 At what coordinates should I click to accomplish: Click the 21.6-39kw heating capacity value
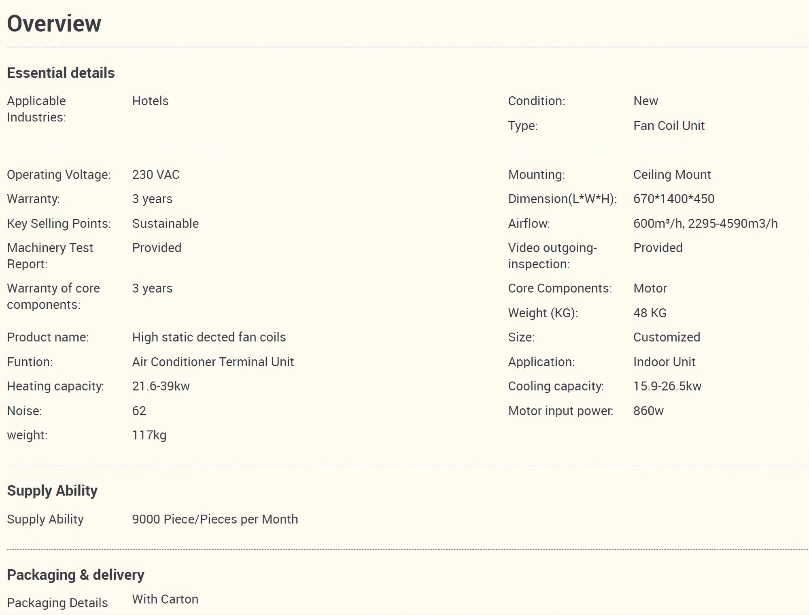click(x=161, y=386)
